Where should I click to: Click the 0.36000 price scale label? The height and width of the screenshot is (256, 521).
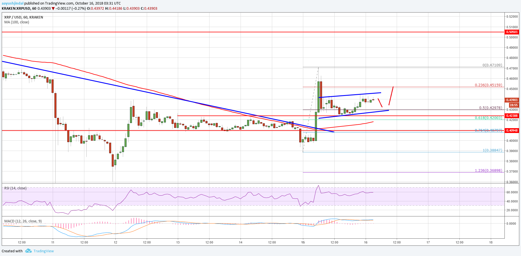[x=512, y=182]
